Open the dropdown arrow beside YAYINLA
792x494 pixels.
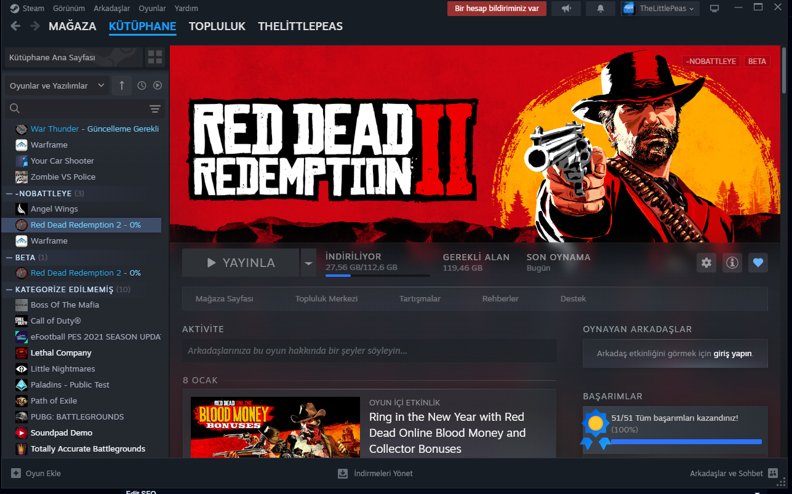coord(308,263)
